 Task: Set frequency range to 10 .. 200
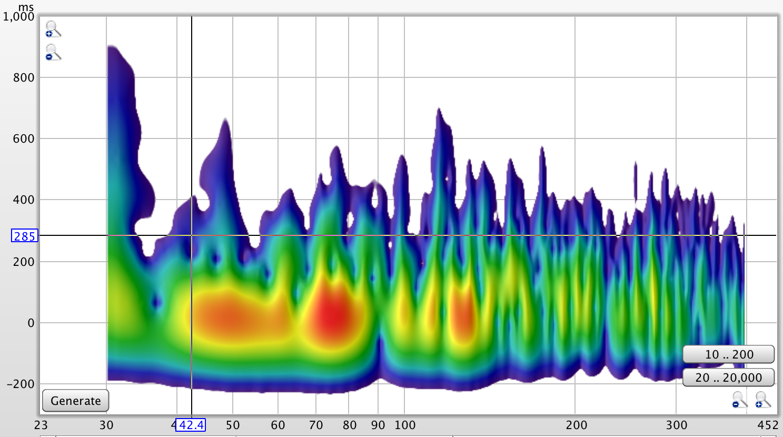728,354
